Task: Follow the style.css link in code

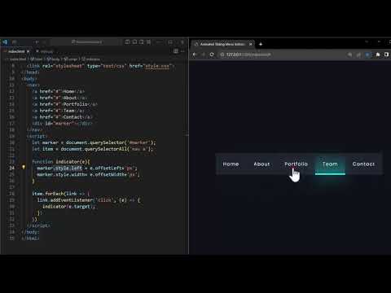Action: click(x=157, y=66)
